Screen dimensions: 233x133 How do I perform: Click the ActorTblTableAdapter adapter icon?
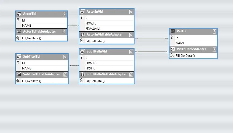[19, 31]
